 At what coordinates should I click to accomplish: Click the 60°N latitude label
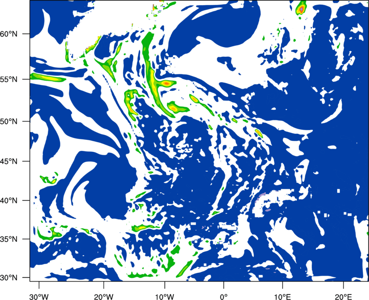(x=9, y=34)
